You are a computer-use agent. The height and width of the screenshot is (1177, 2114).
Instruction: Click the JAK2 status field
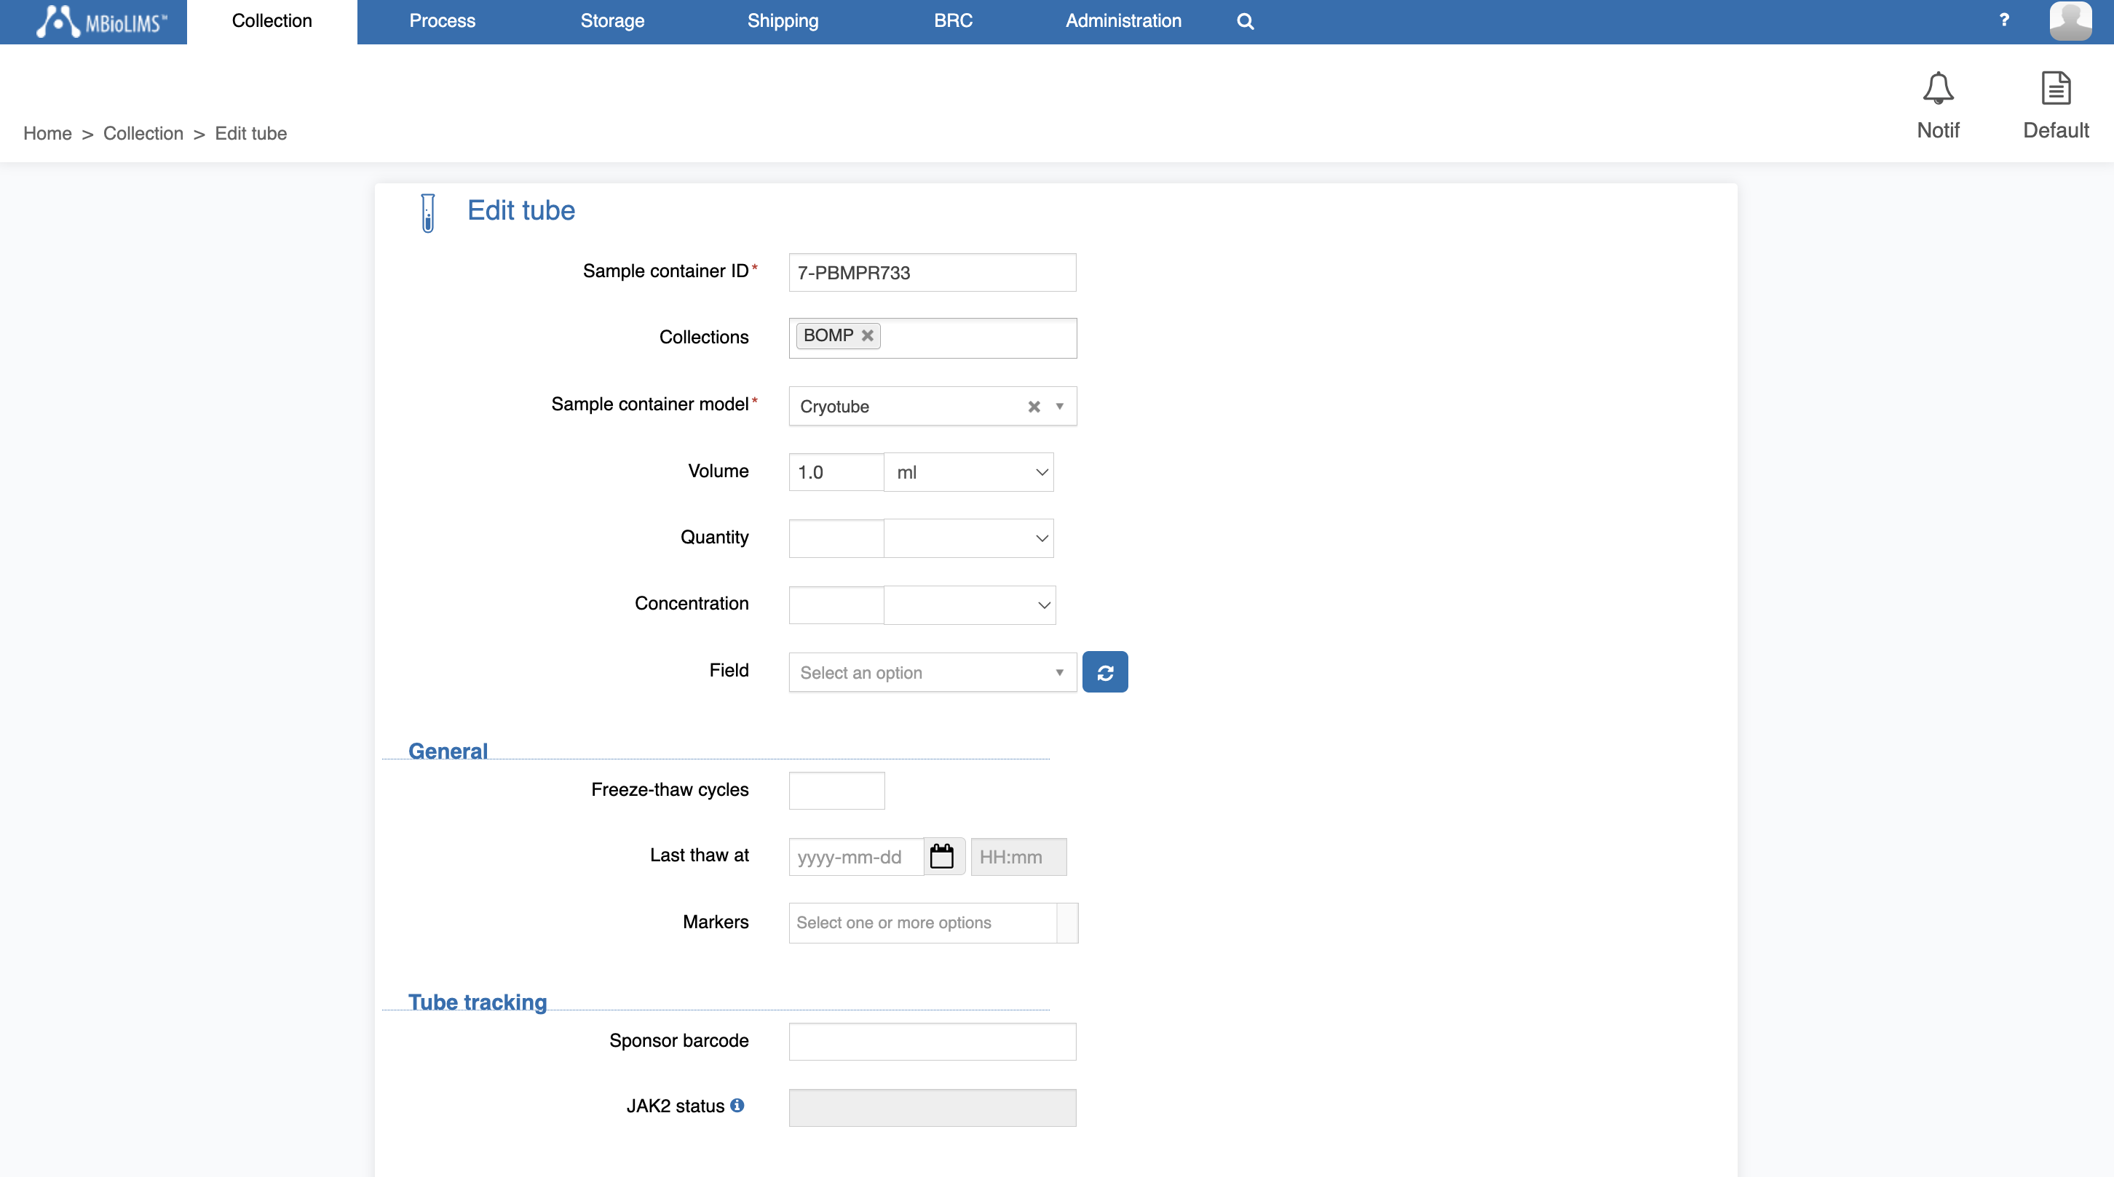click(933, 1107)
